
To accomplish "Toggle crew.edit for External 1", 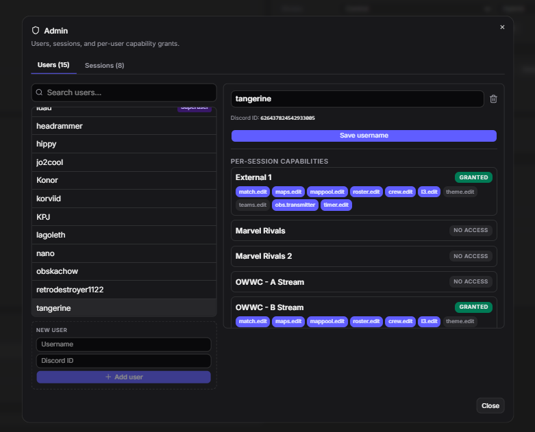I will click(400, 192).
